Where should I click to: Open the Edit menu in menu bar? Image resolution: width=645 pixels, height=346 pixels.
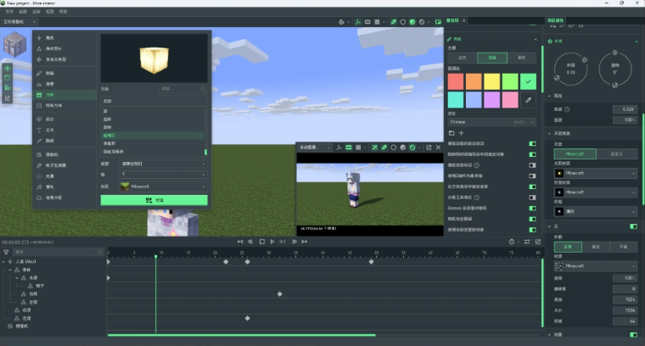pos(23,12)
